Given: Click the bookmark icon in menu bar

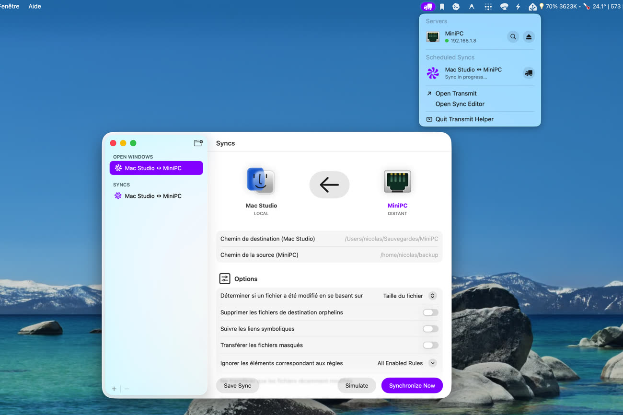Looking at the screenshot, I should (x=442, y=7).
